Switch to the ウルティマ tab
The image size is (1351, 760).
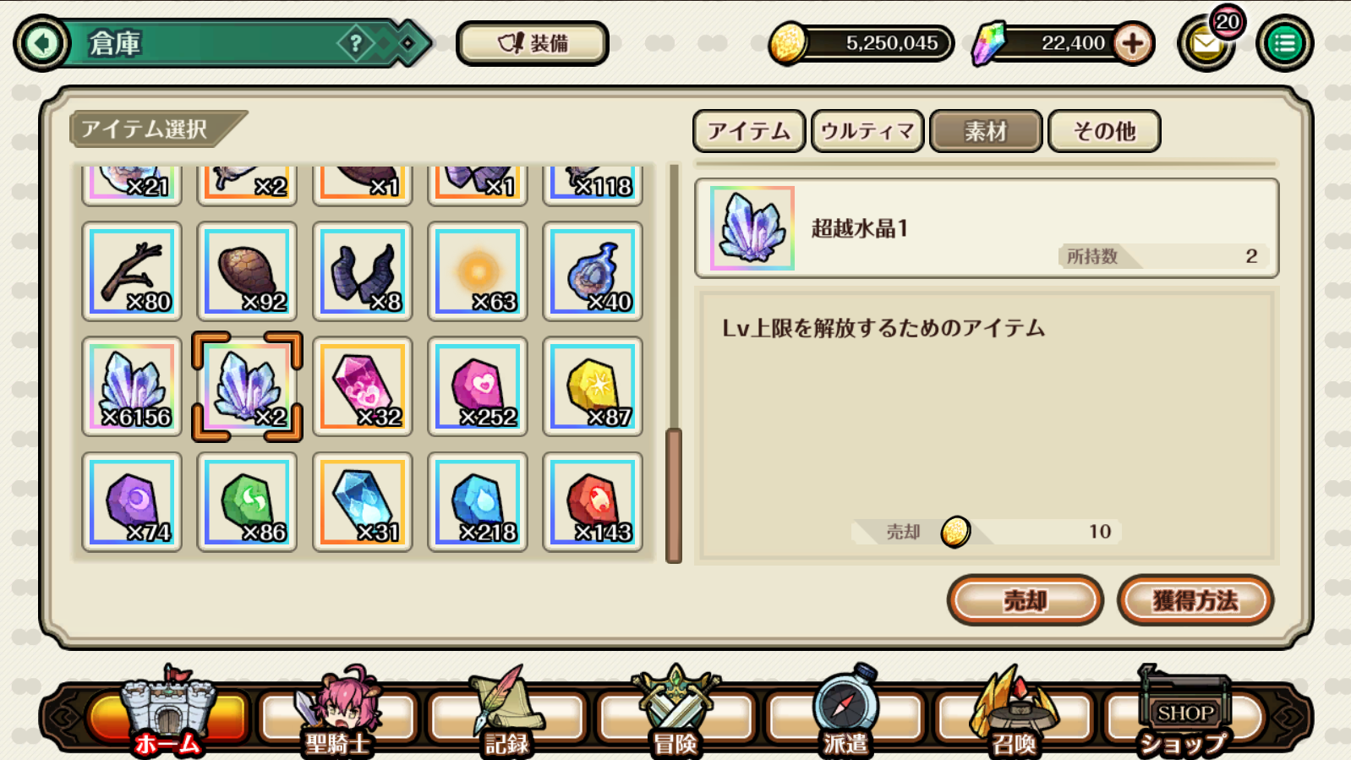pos(867,131)
